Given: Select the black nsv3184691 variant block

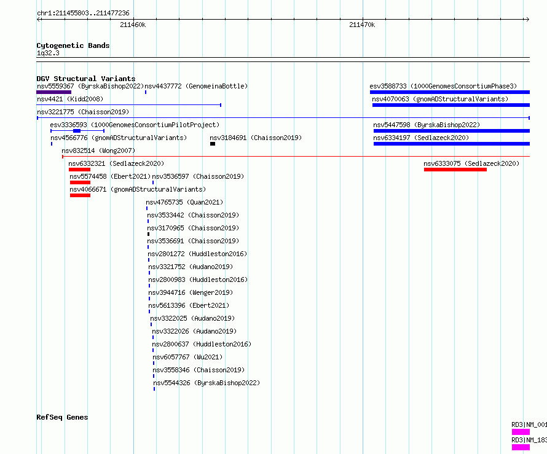Looking at the screenshot, I should coord(213,144).
